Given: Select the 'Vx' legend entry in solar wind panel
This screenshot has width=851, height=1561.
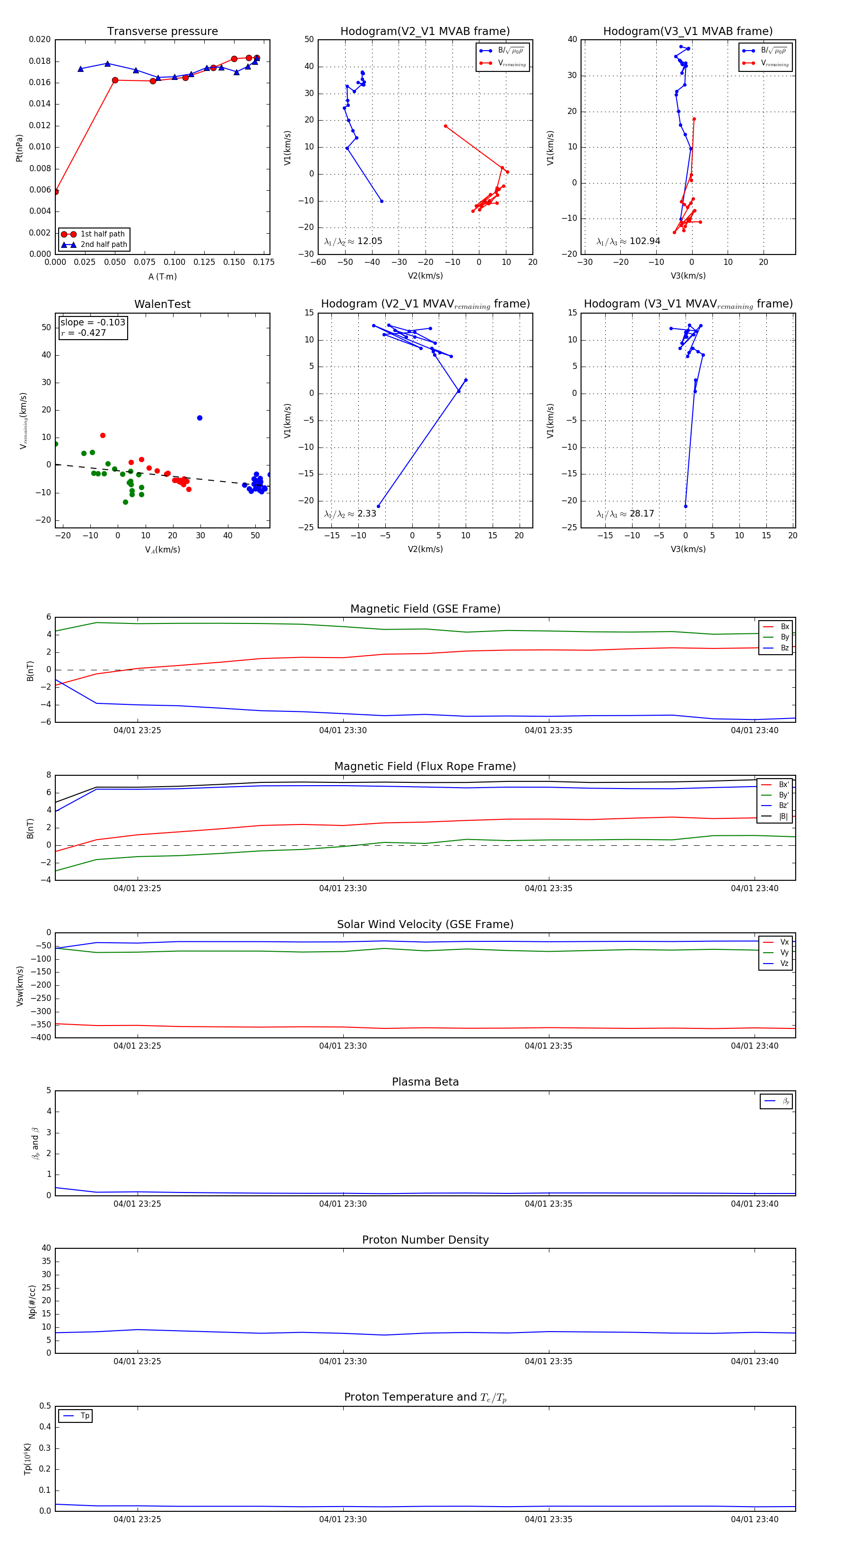Looking at the screenshot, I should [776, 942].
